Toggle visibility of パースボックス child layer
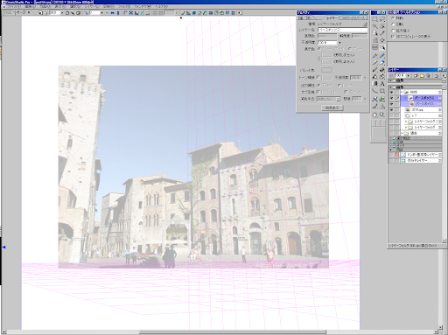 click(391, 104)
